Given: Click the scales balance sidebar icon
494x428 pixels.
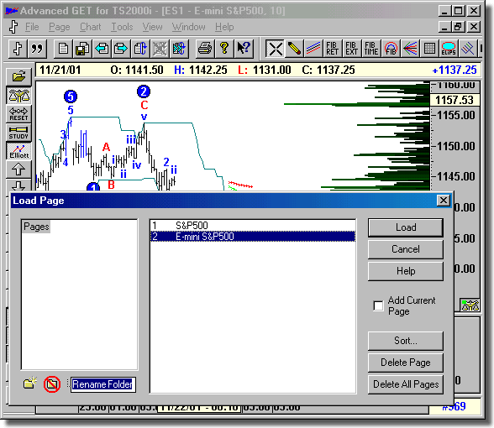Looking at the screenshot, I should [x=18, y=96].
